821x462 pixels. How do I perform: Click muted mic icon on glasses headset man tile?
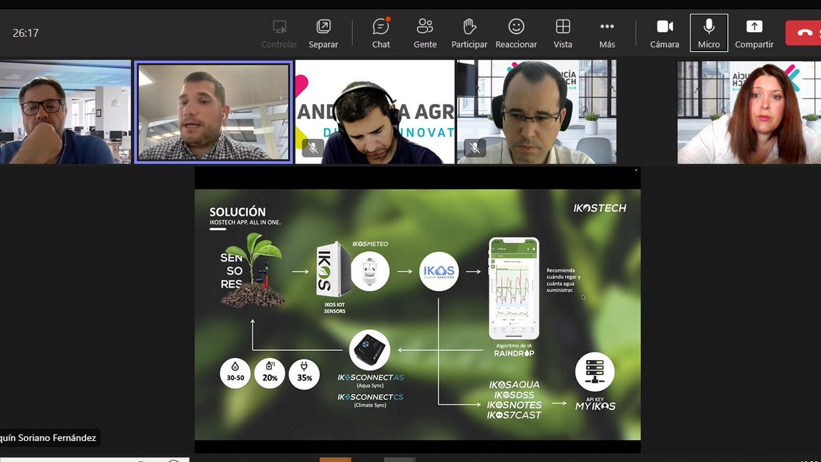click(474, 147)
